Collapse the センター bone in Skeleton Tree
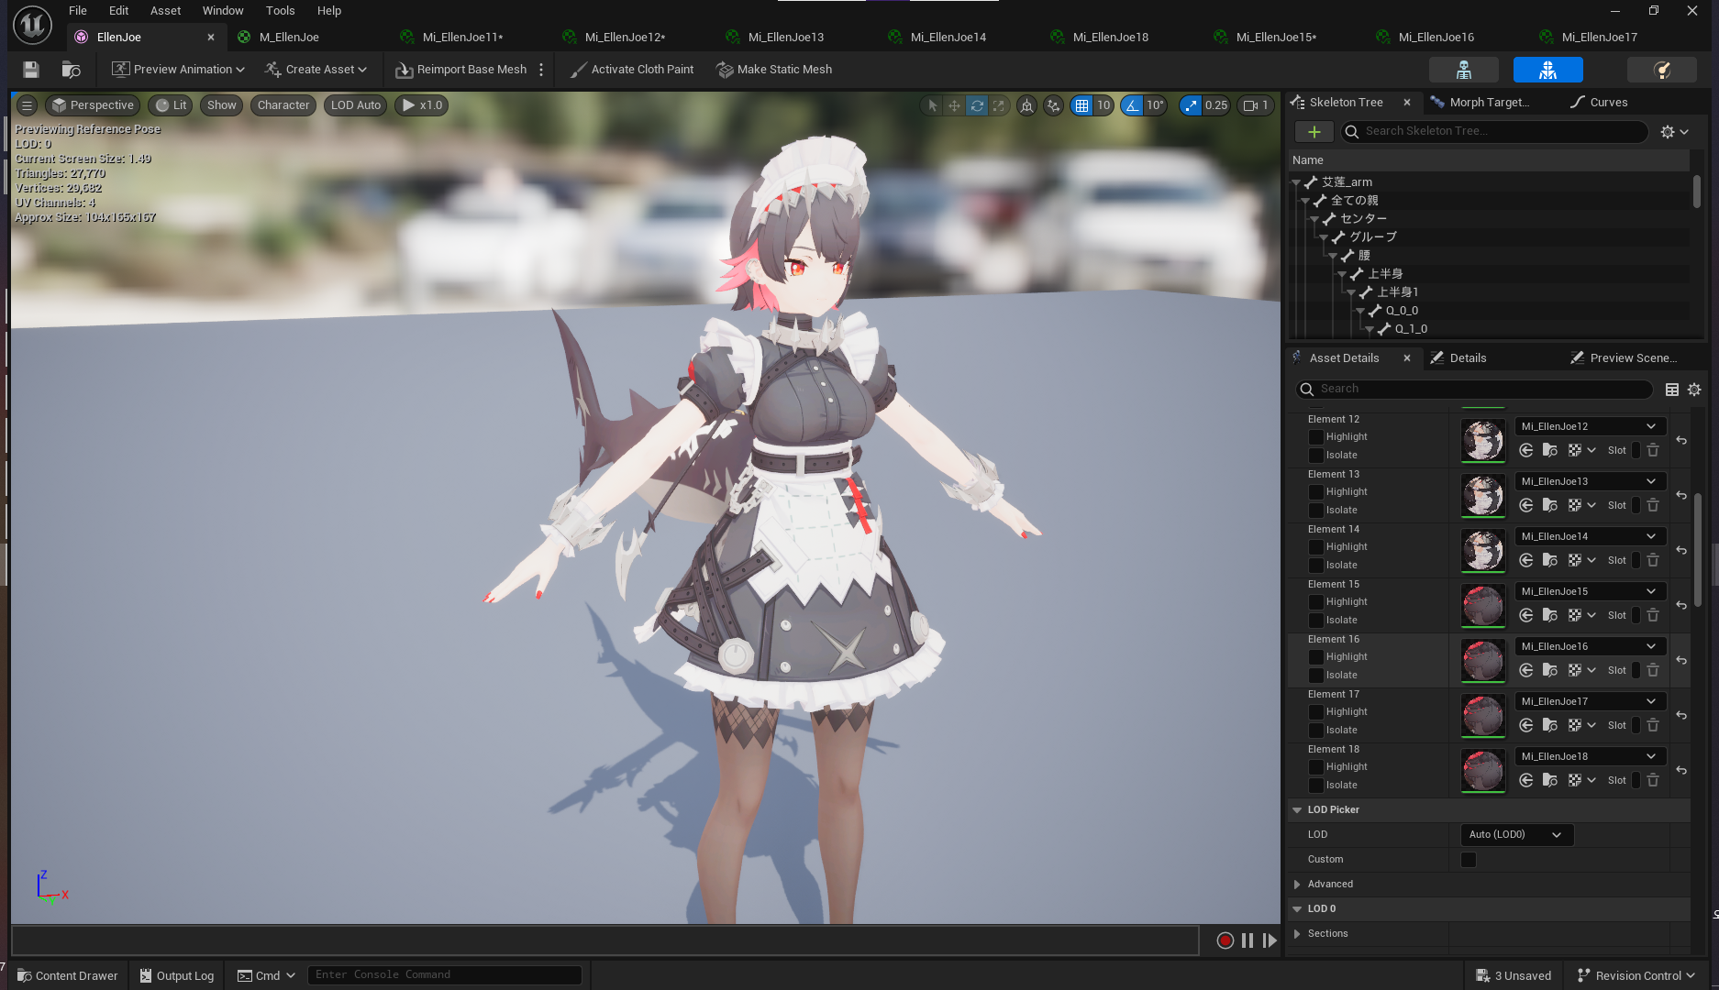1719x990 pixels. tap(1314, 219)
